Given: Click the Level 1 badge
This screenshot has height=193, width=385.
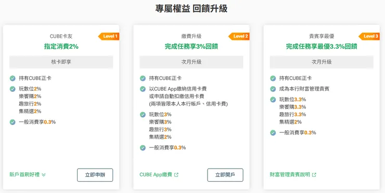Looking at the screenshot, I should [109, 36].
